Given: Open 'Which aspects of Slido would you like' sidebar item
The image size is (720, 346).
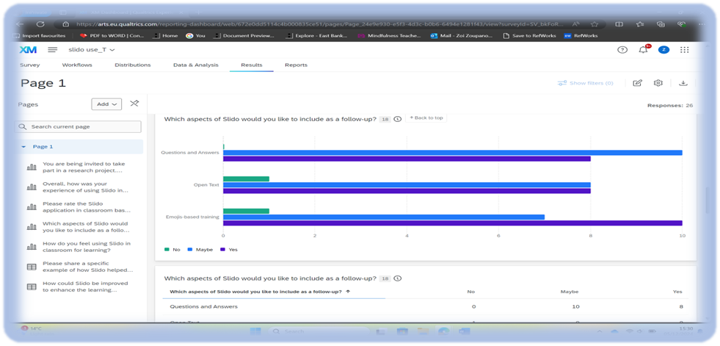Looking at the screenshot, I should tap(85, 226).
